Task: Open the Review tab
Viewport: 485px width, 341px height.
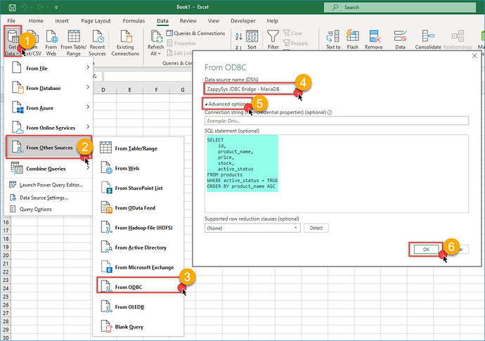Action: tap(188, 20)
